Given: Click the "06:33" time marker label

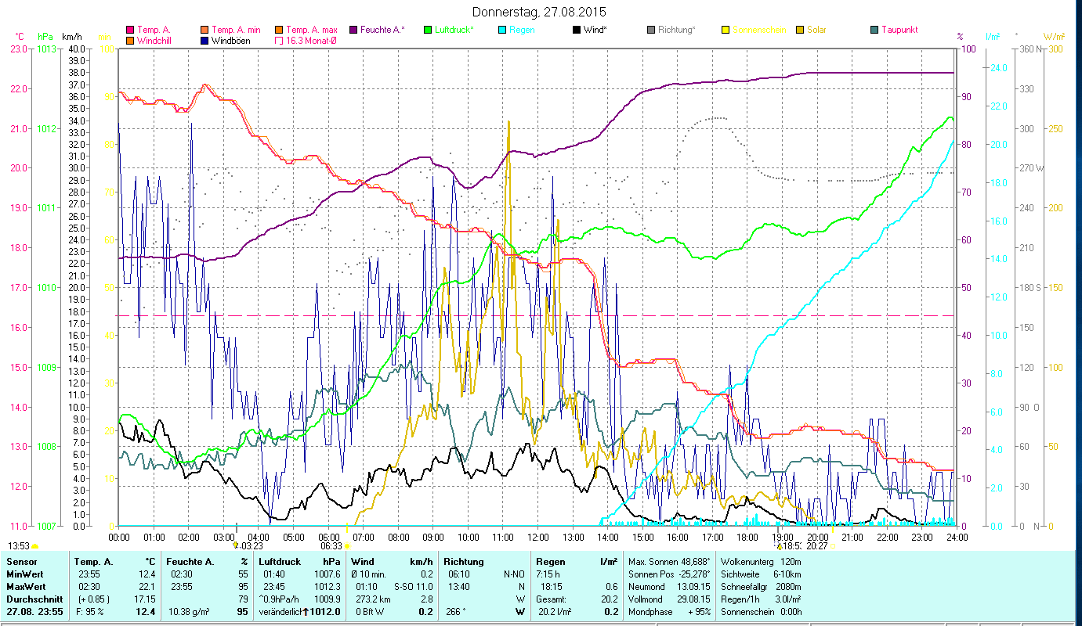Looking at the screenshot, I should [x=332, y=545].
